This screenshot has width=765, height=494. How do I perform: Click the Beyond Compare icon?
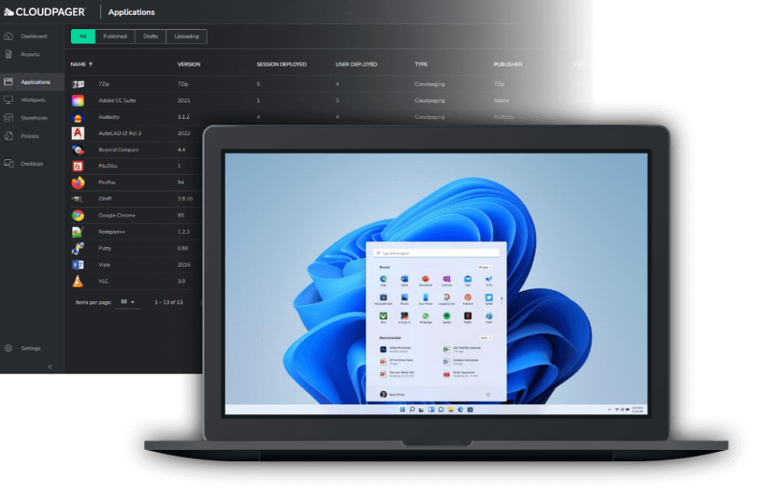(x=78, y=150)
